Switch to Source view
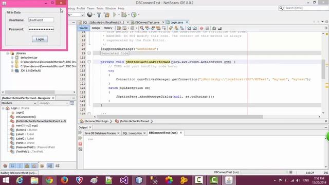This screenshot has width=329, height=185. (x=83, y=28)
